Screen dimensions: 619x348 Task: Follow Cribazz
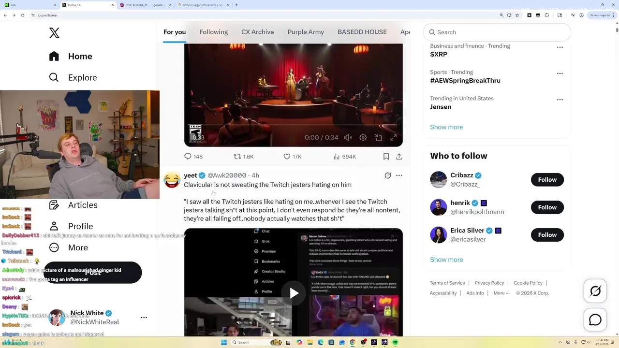click(x=547, y=180)
